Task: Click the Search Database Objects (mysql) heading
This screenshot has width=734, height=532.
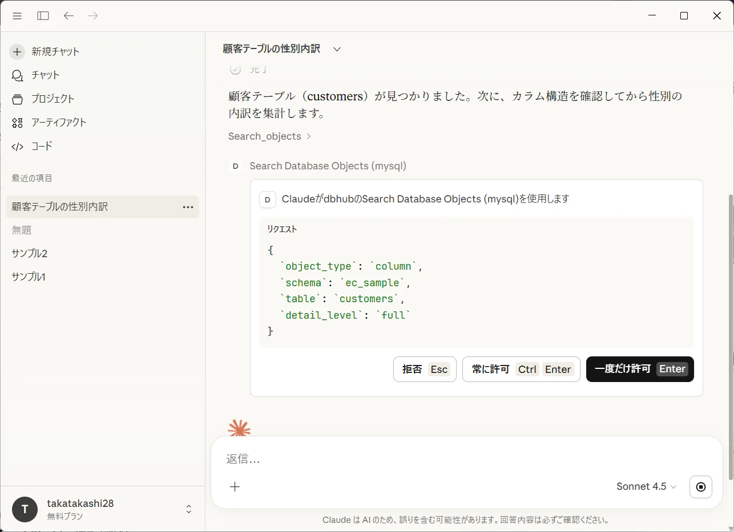Action: click(x=328, y=166)
